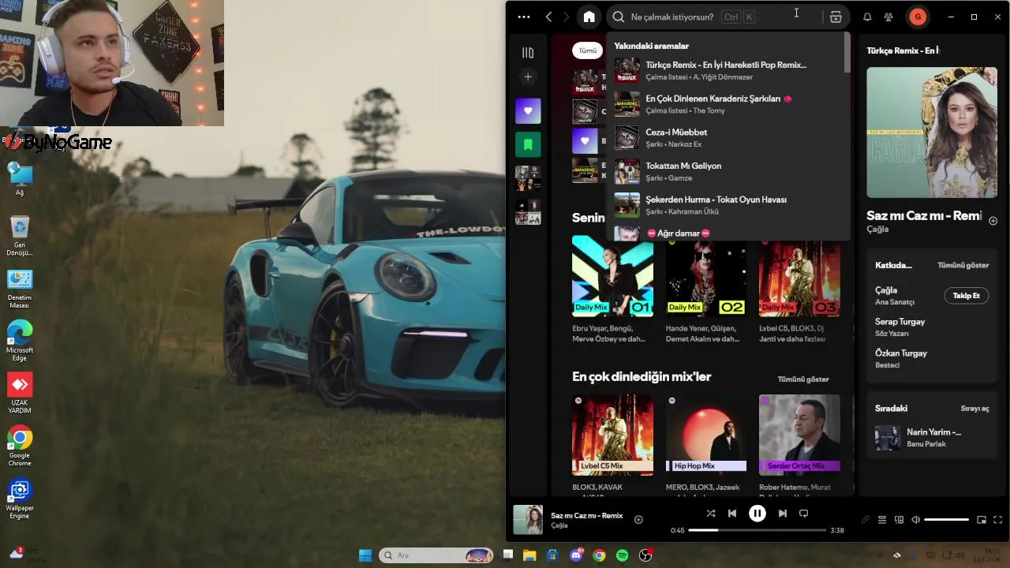Open the 'Türkçe Remix - En İ' panel title

pyautogui.click(x=903, y=50)
